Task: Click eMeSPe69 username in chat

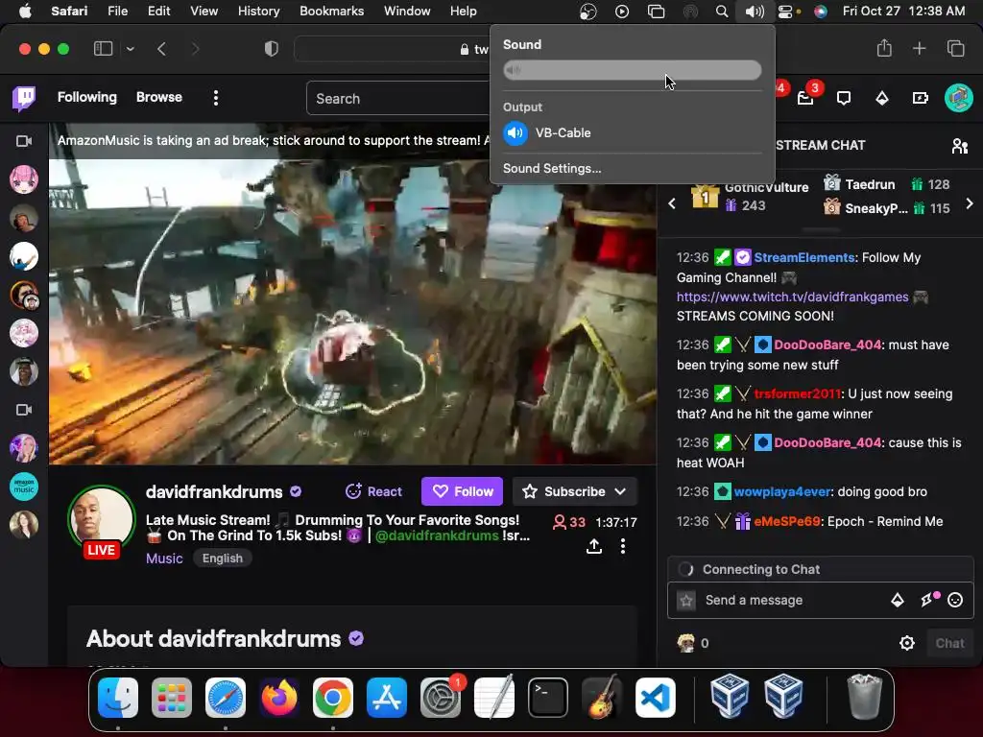Action: tap(787, 521)
